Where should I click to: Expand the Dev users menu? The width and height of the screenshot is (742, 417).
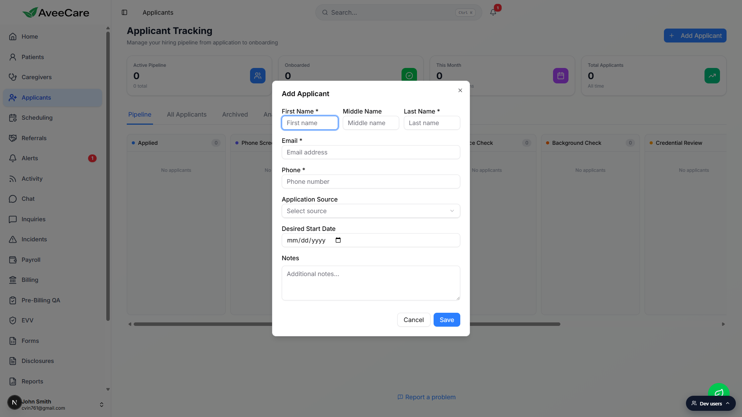(711, 403)
